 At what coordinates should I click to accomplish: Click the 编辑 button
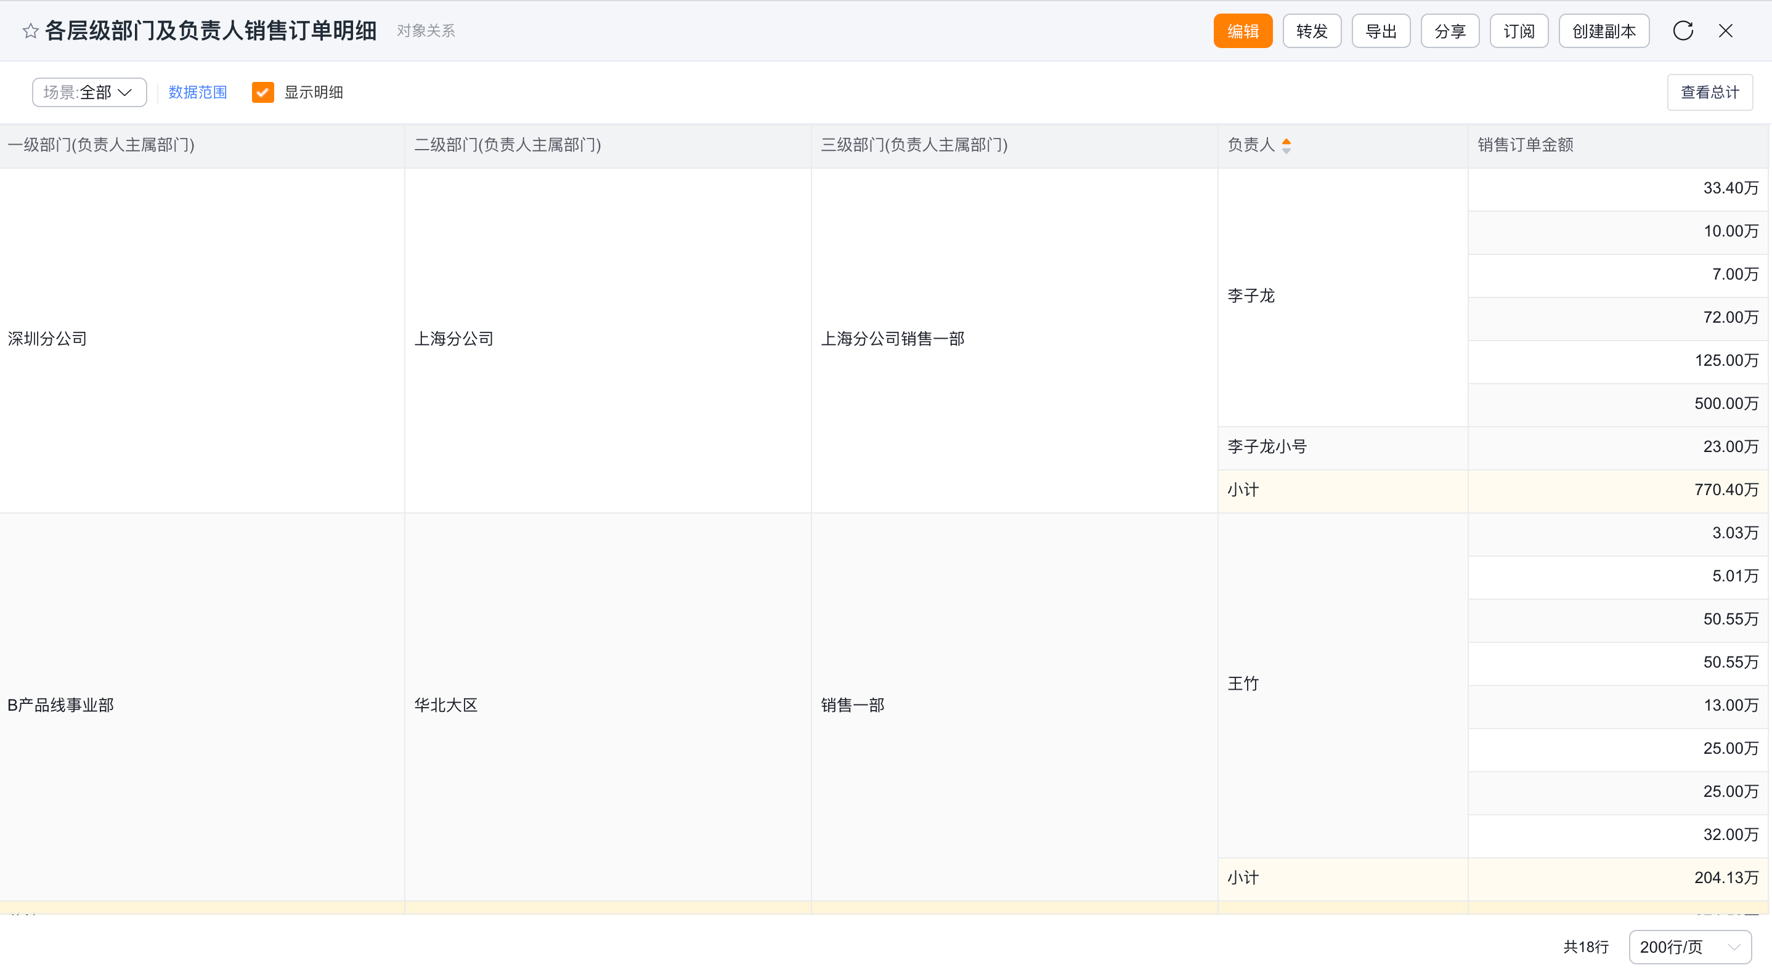coord(1242,31)
